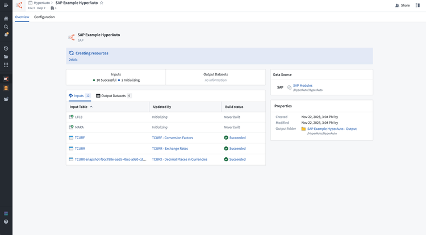Screen dimensions: 426x235
Task: Open the TCURR input table link
Action: pyautogui.click(x=80, y=148)
